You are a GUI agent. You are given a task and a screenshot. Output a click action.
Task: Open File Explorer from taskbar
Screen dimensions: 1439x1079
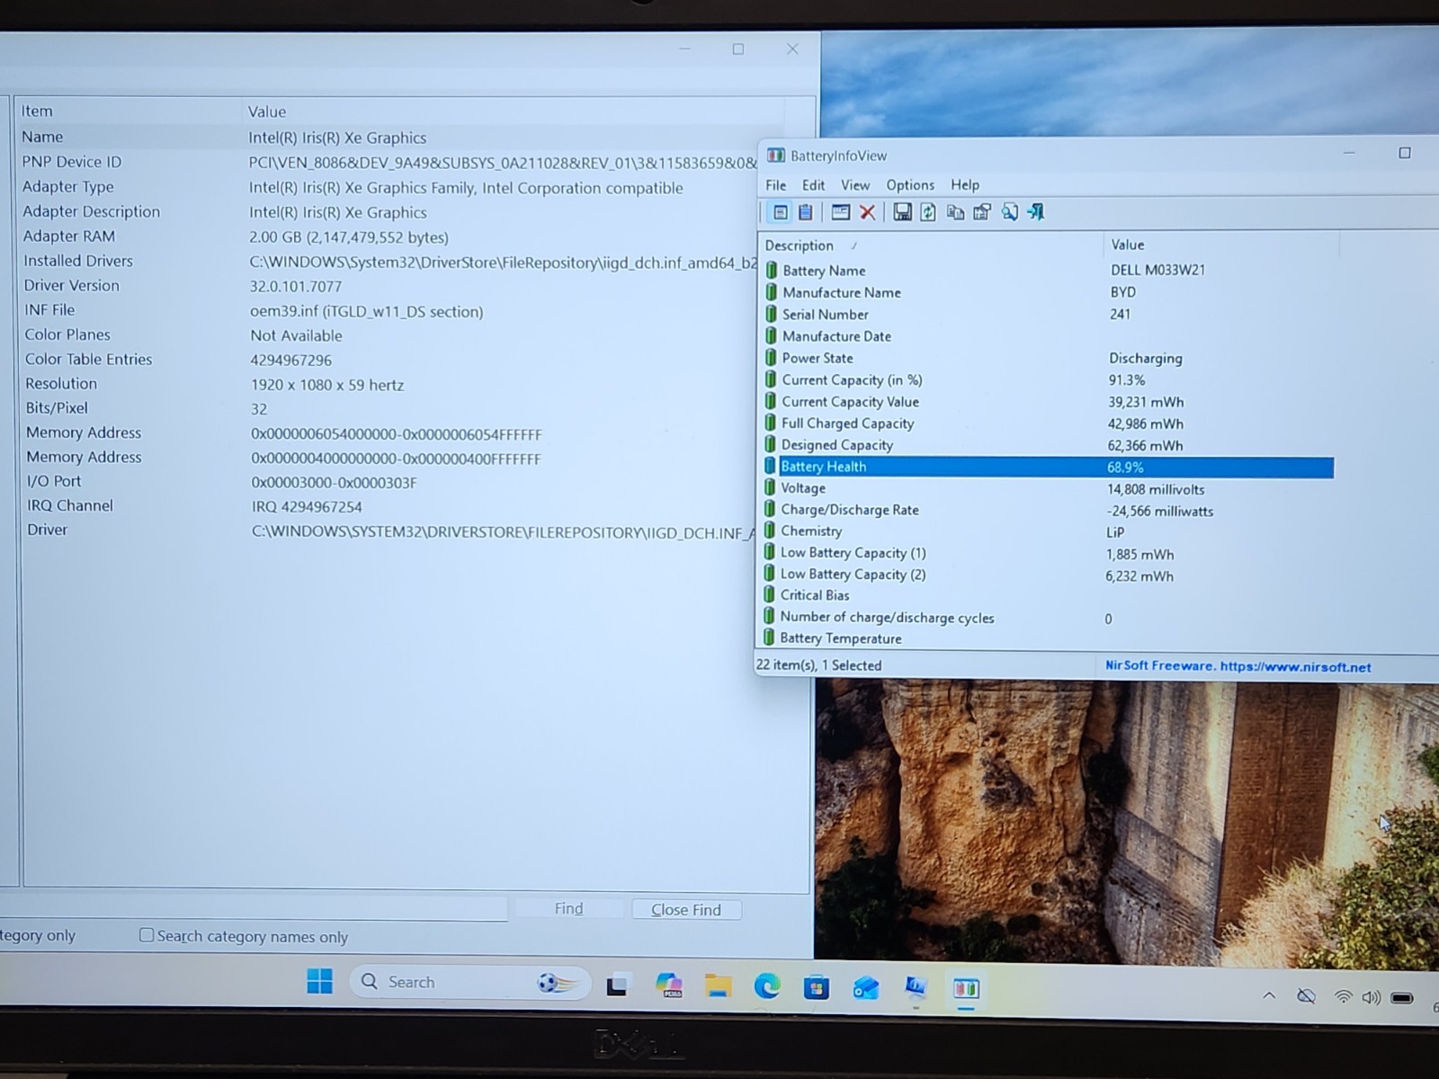coord(718,986)
